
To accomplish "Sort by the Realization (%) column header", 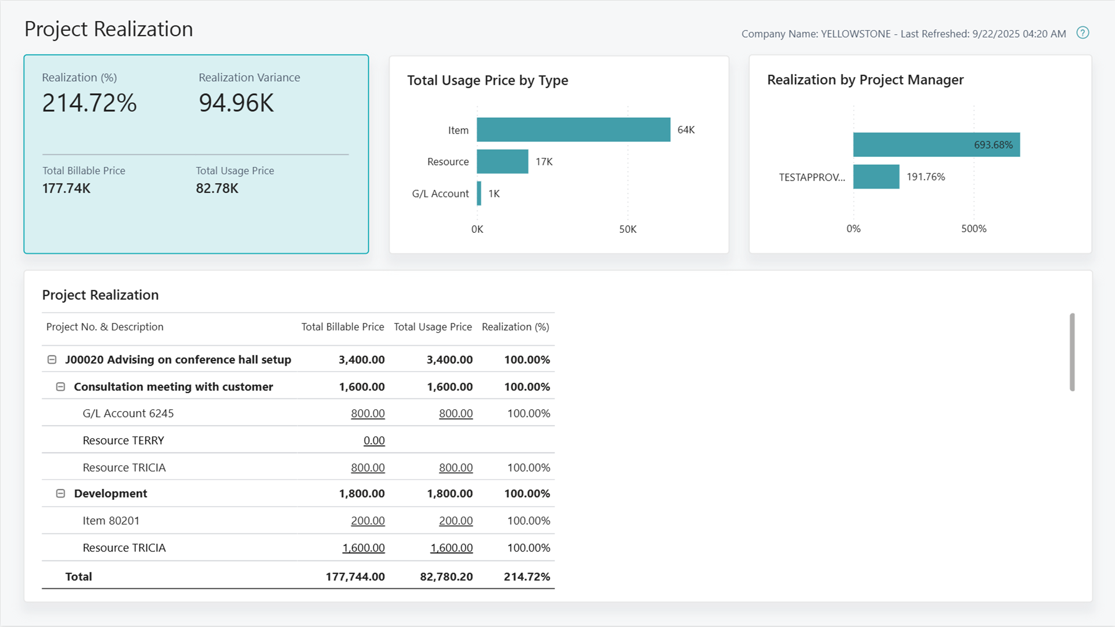I will (x=515, y=326).
